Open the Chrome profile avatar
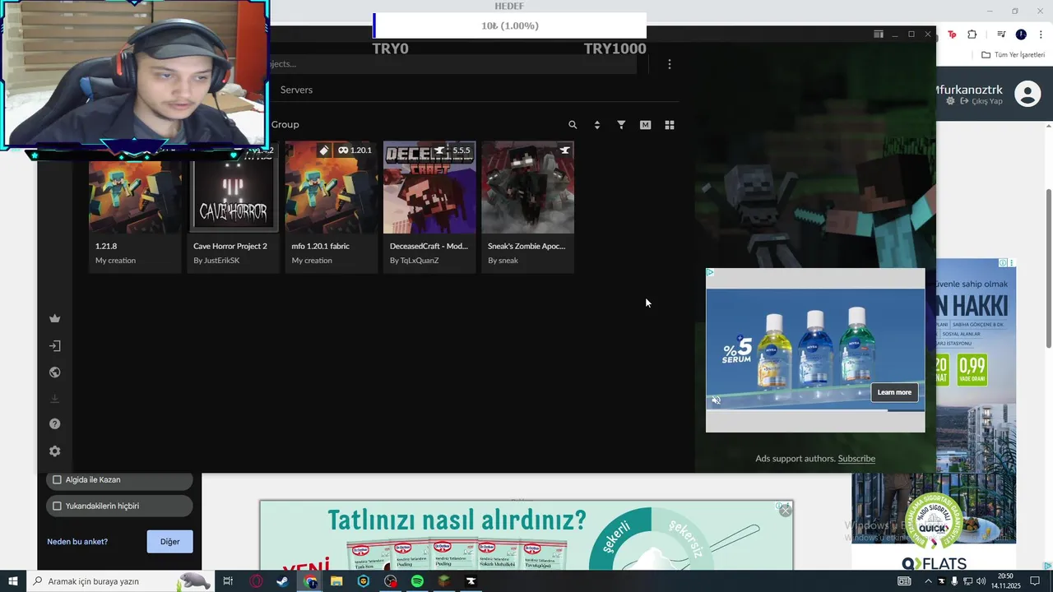Screen dimensions: 1053x592 [x=1021, y=35]
